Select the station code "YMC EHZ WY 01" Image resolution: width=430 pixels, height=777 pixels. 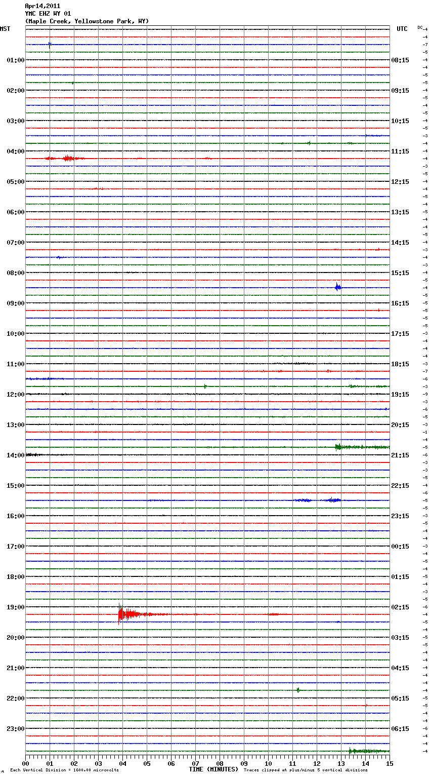pos(48,14)
